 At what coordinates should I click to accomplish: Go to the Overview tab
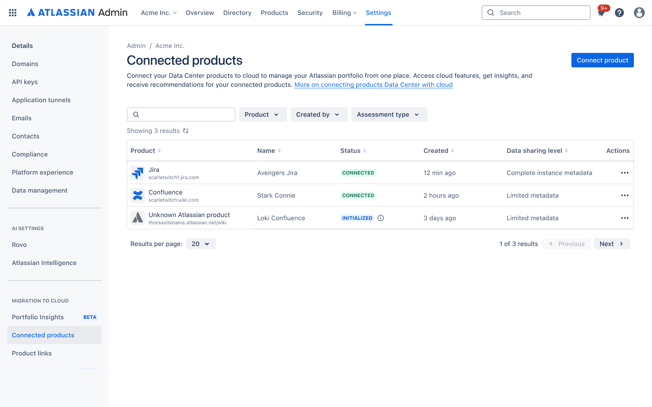(x=200, y=13)
